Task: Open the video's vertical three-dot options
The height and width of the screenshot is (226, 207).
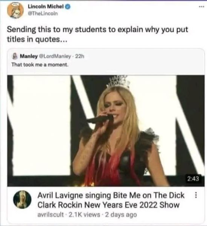Action: (196, 195)
